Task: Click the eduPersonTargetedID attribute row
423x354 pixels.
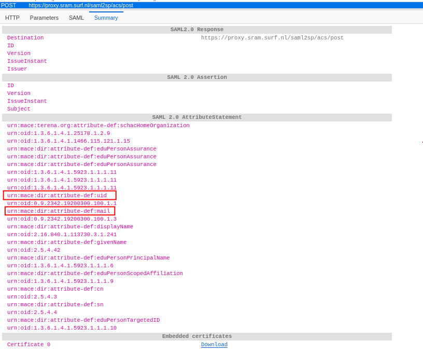Action: point(83,320)
